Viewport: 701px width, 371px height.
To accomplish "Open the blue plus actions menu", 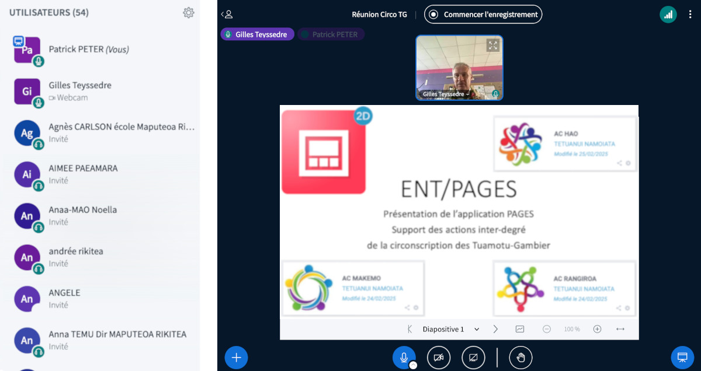I will point(237,358).
